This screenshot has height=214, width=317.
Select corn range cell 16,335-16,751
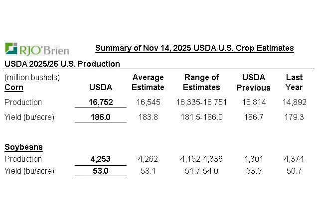202,102
